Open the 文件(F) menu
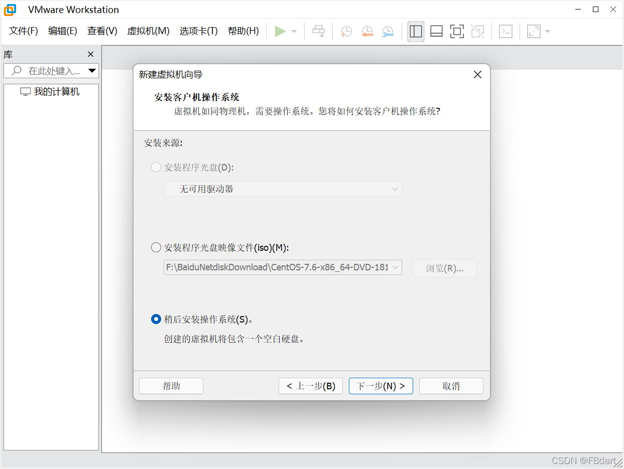624x469 pixels. point(24,31)
